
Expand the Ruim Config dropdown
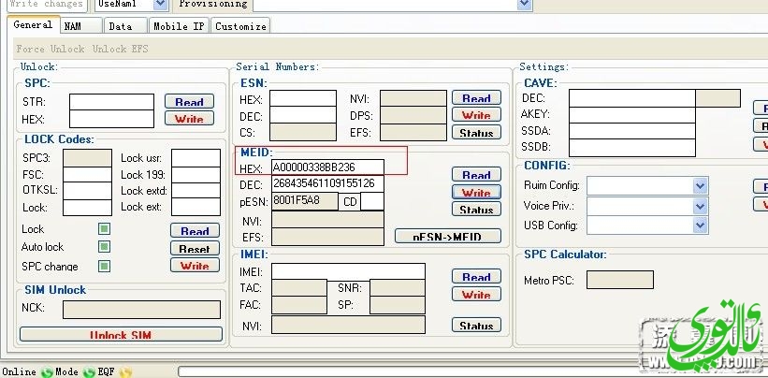tap(701, 185)
